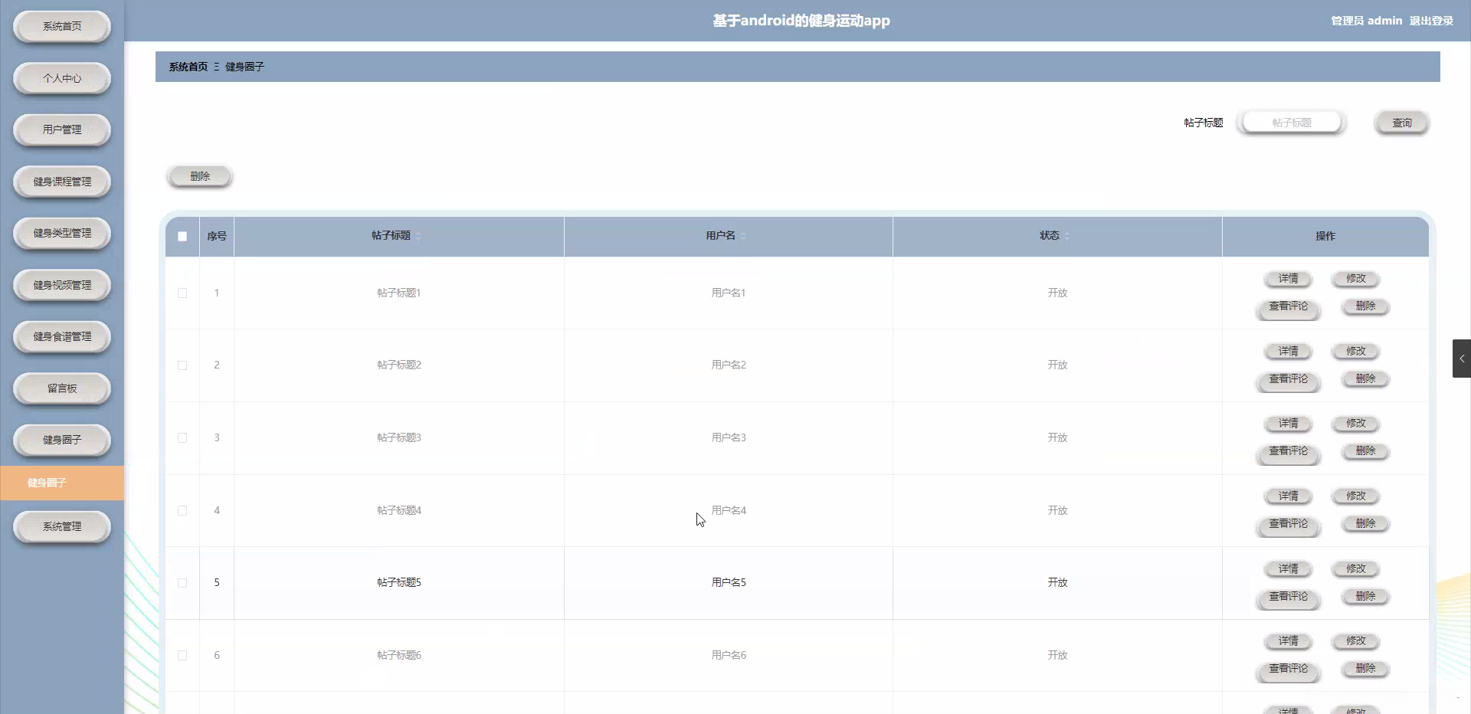Click the 查询 search button

click(1402, 123)
